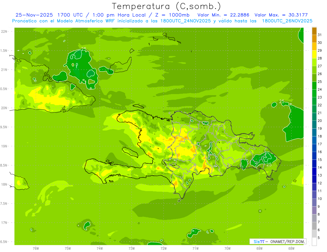Click the 22N latitude axis label

[4, 32]
